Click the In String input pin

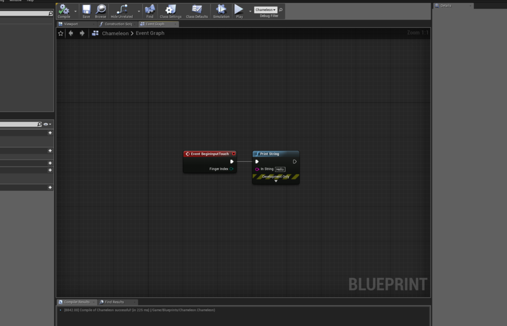tap(257, 169)
